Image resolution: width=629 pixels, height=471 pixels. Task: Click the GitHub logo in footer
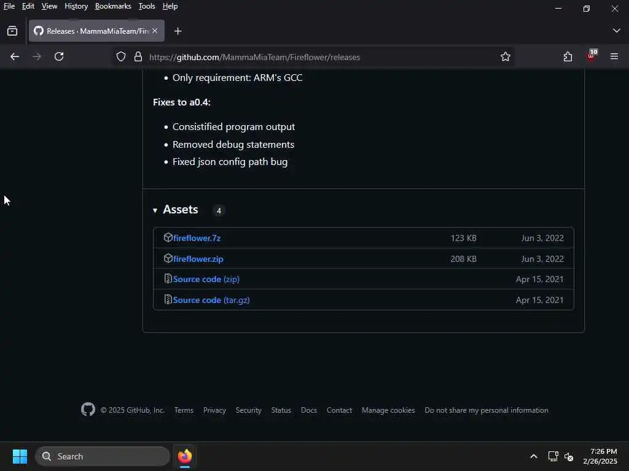coord(88,409)
